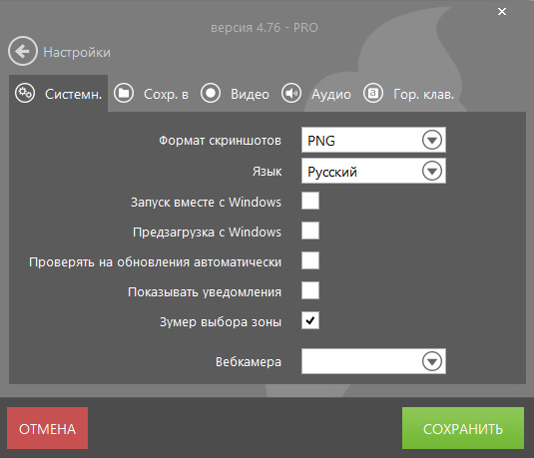Viewport: 534px width, 458px height.
Task: Click the Русский value in language field
Action: point(332,172)
